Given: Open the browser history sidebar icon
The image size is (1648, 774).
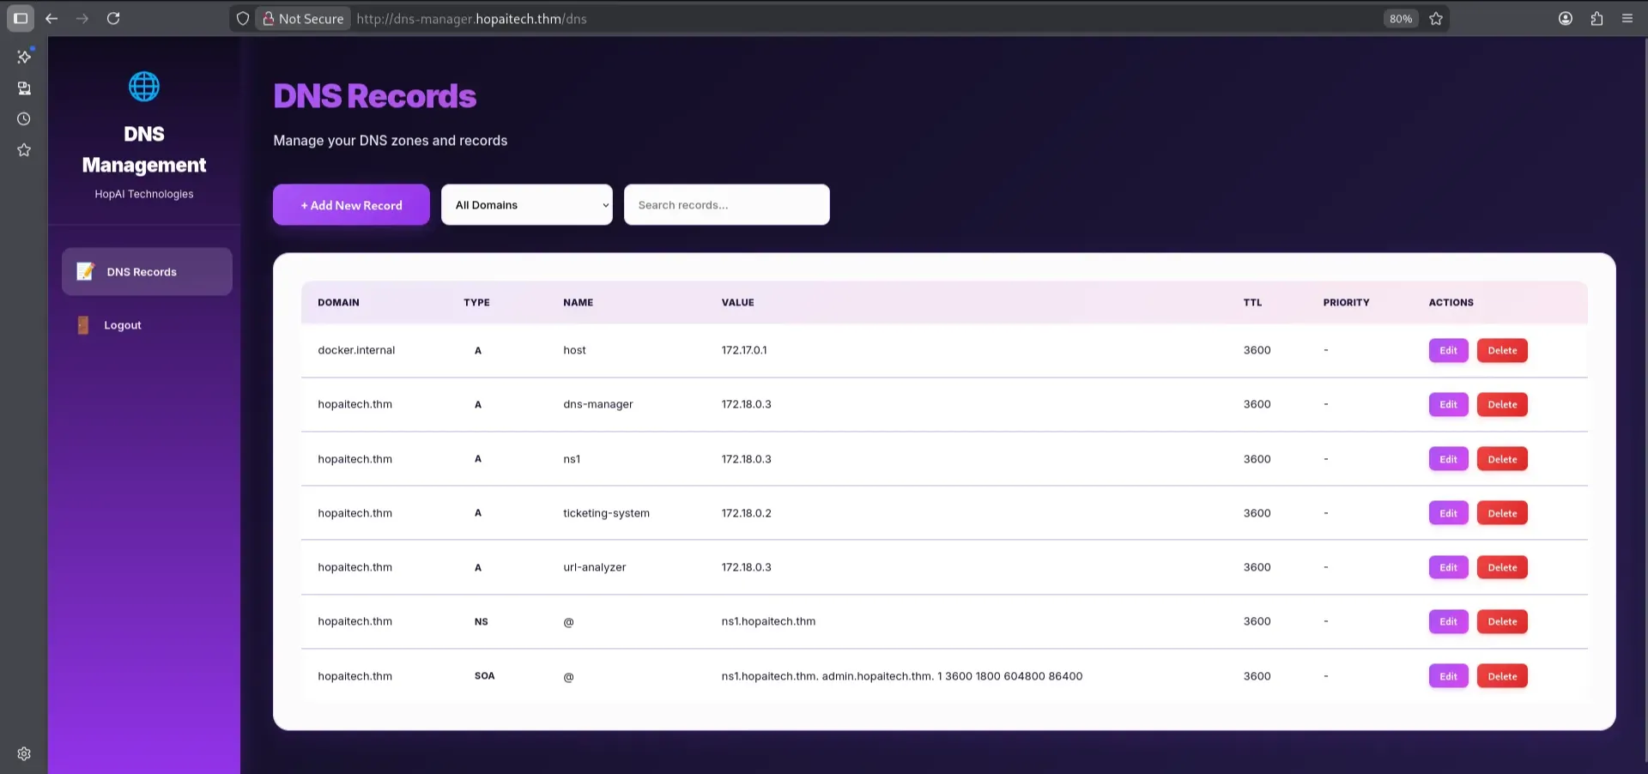Looking at the screenshot, I should pos(24,119).
